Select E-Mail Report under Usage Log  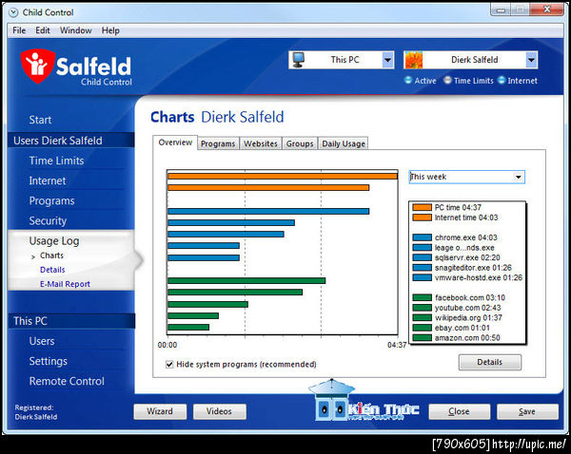pyautogui.click(x=65, y=284)
